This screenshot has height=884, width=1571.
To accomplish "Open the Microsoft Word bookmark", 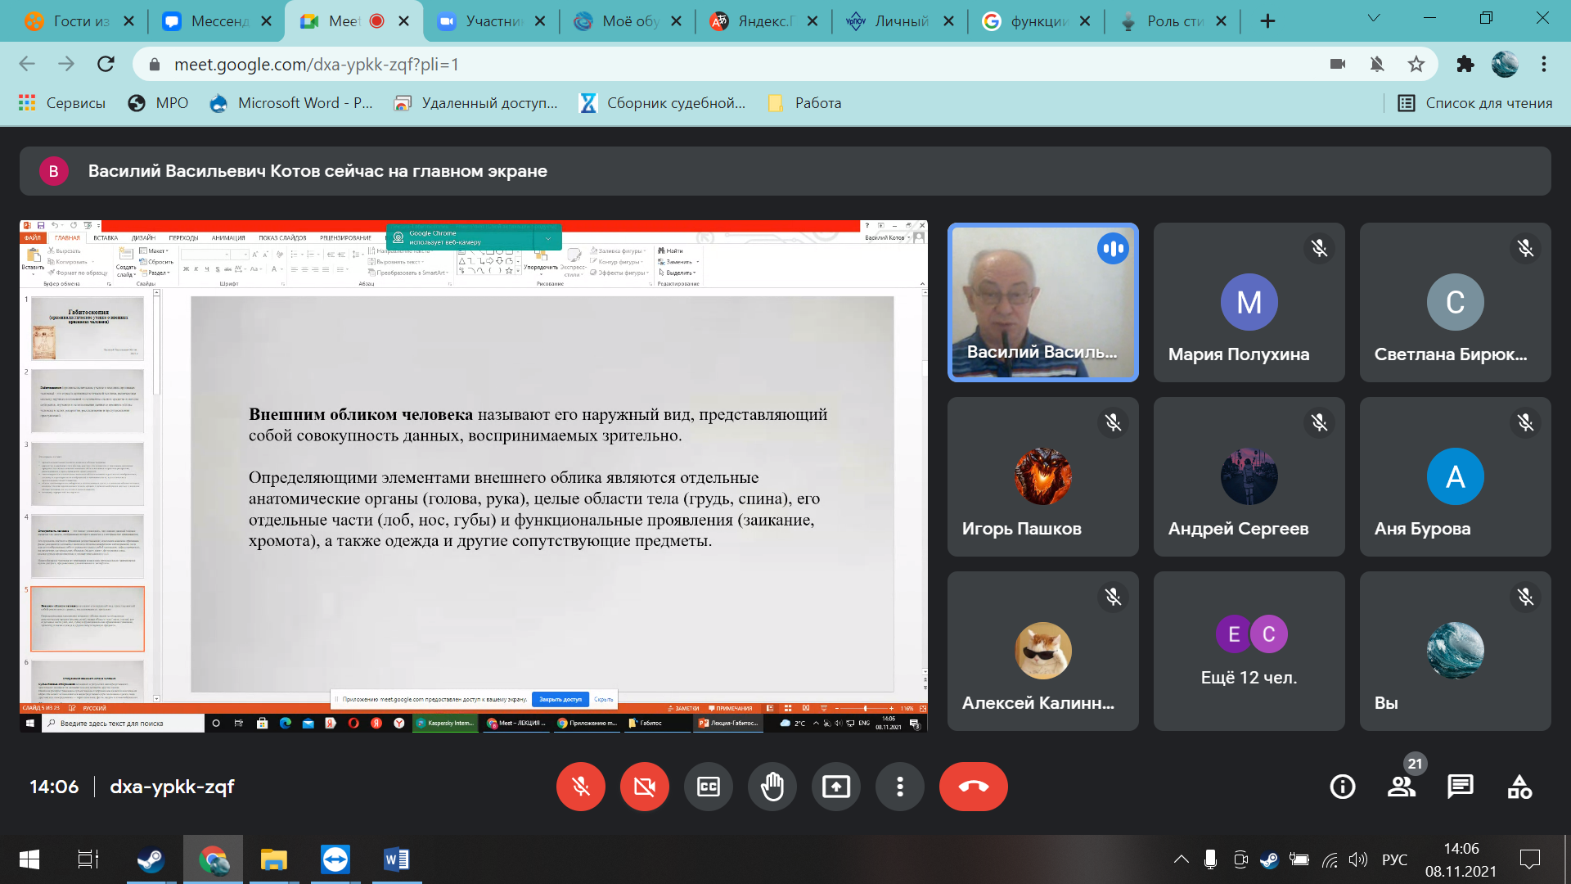I will pos(291,103).
